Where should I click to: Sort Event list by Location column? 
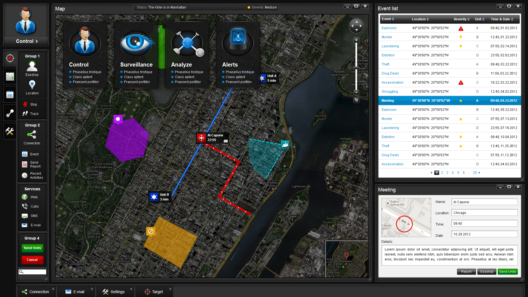coord(420,19)
